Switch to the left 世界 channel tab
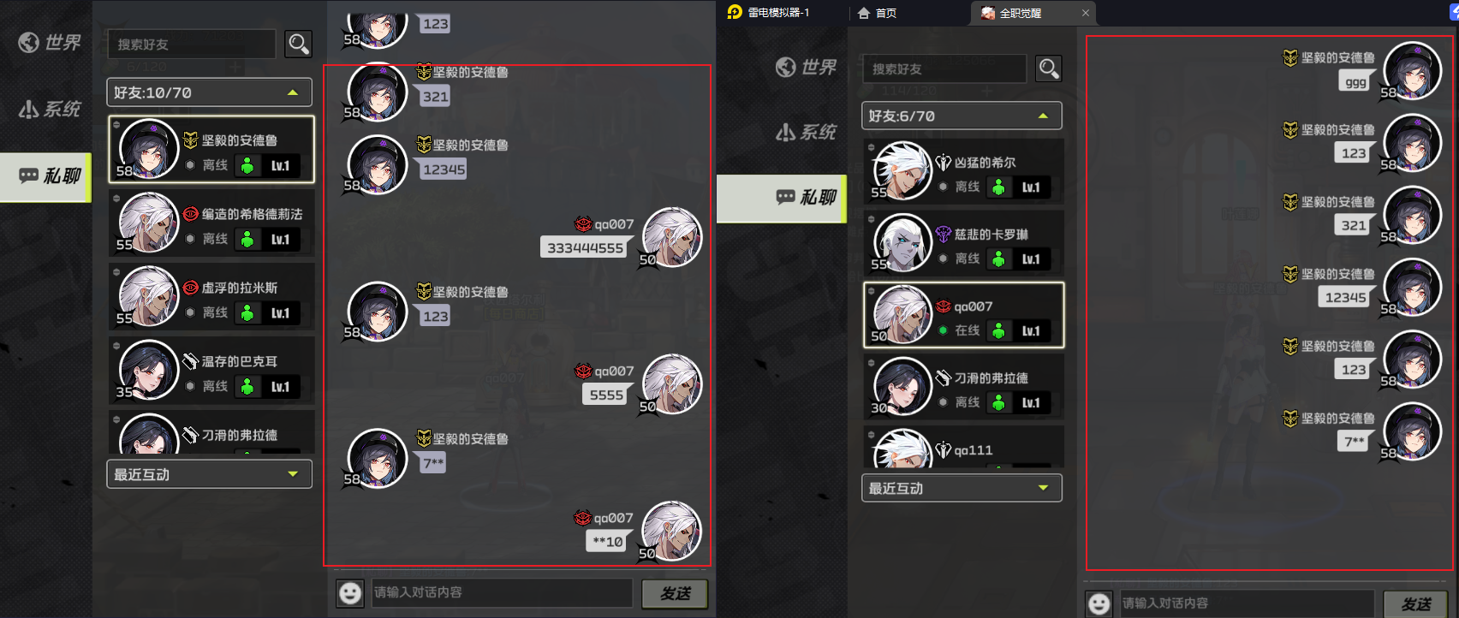This screenshot has width=1459, height=618. (49, 42)
